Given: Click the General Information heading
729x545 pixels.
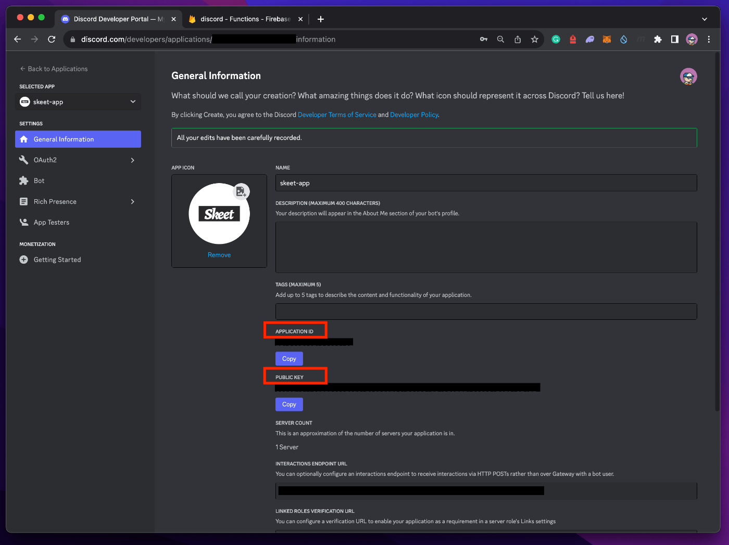Looking at the screenshot, I should 216,76.
